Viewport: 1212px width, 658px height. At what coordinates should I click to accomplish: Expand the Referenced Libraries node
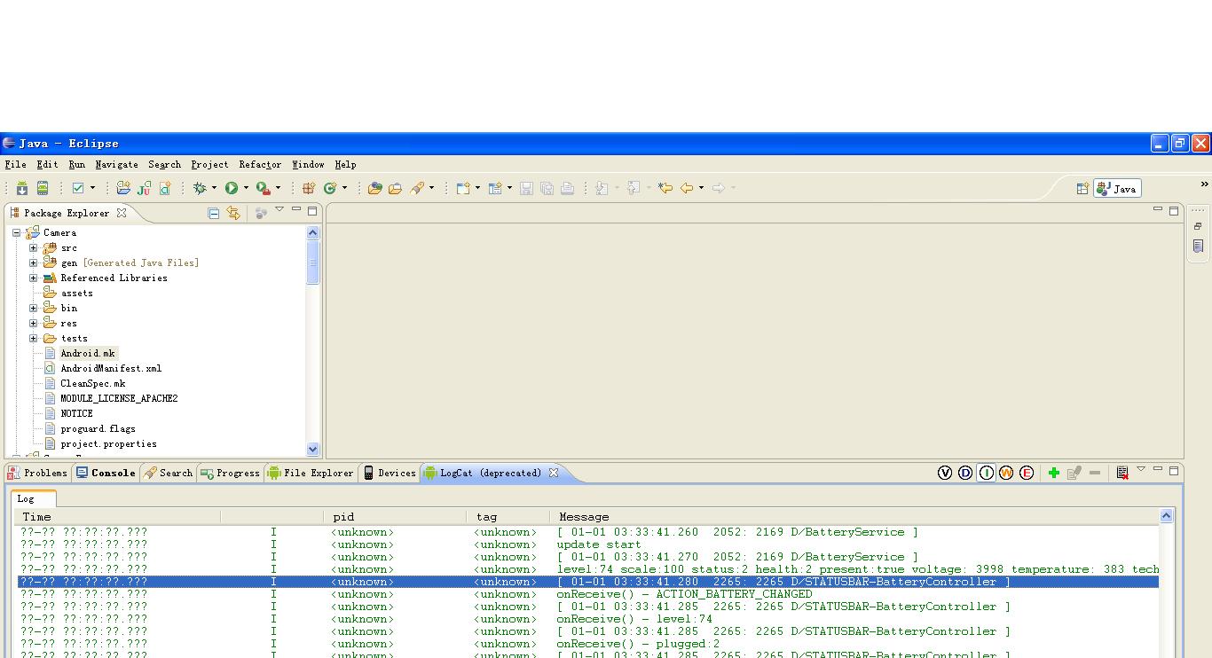34,278
